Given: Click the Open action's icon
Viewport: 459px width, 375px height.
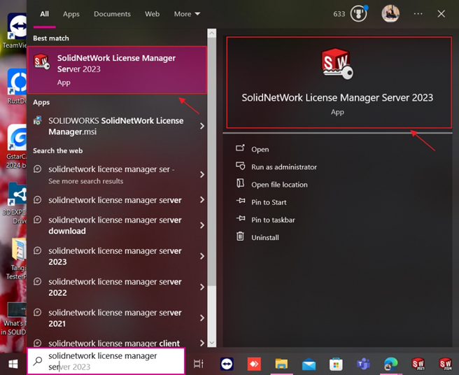Looking at the screenshot, I should [240, 148].
